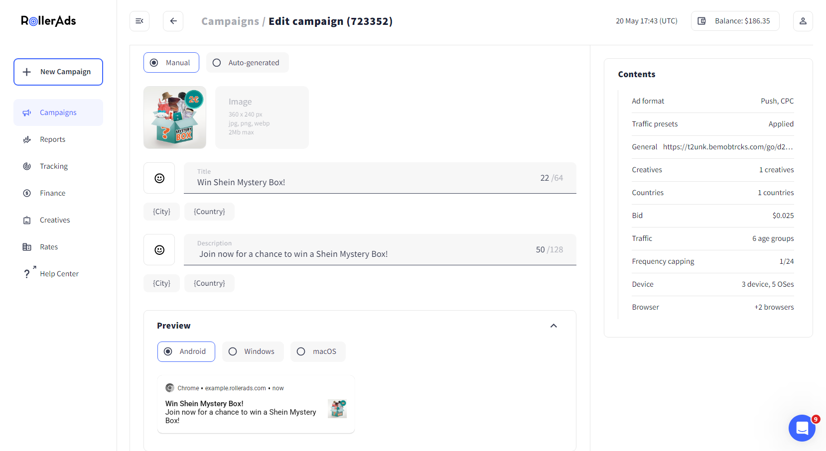Click the Rates table icon
The image size is (826, 451).
tap(27, 247)
